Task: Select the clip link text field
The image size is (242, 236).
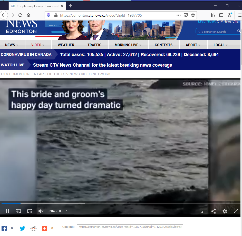Action: click(x=130, y=227)
